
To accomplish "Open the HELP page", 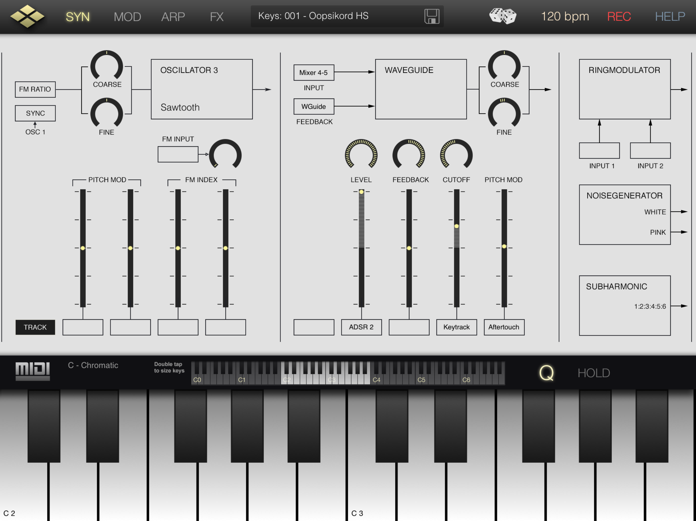I will click(x=670, y=16).
